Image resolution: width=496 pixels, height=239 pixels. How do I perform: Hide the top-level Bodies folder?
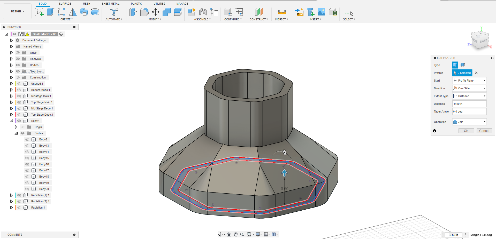[18, 65]
